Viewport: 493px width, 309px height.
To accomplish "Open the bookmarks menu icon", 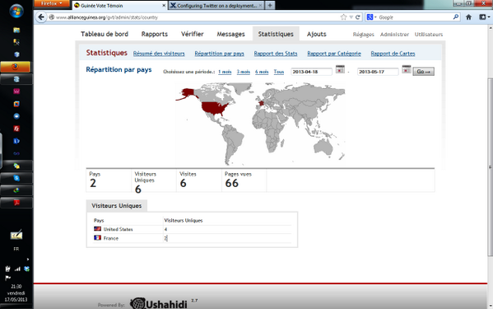I will click(x=484, y=17).
